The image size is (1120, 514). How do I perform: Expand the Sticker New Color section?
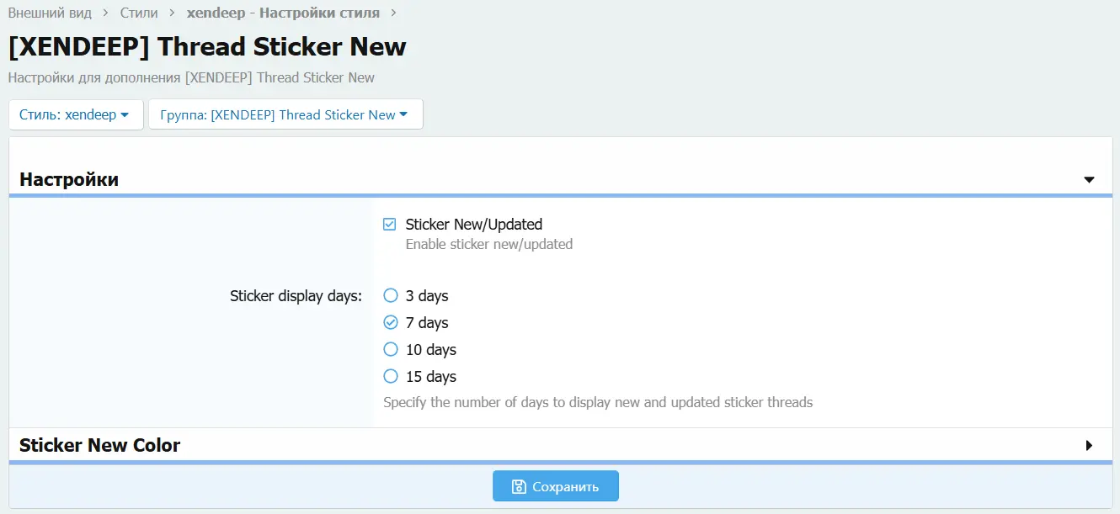(x=100, y=446)
